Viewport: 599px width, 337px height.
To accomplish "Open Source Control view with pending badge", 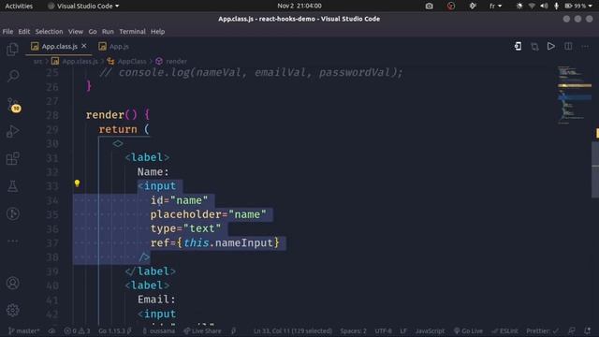I will [14, 105].
